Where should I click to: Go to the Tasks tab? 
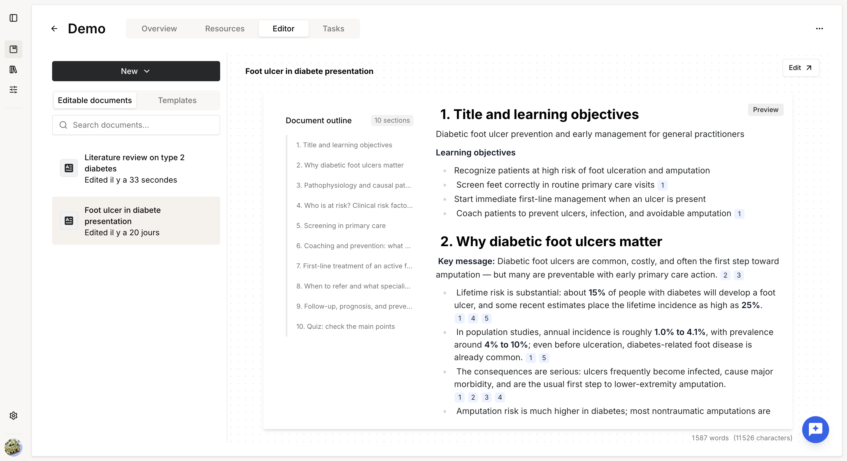pyautogui.click(x=333, y=29)
